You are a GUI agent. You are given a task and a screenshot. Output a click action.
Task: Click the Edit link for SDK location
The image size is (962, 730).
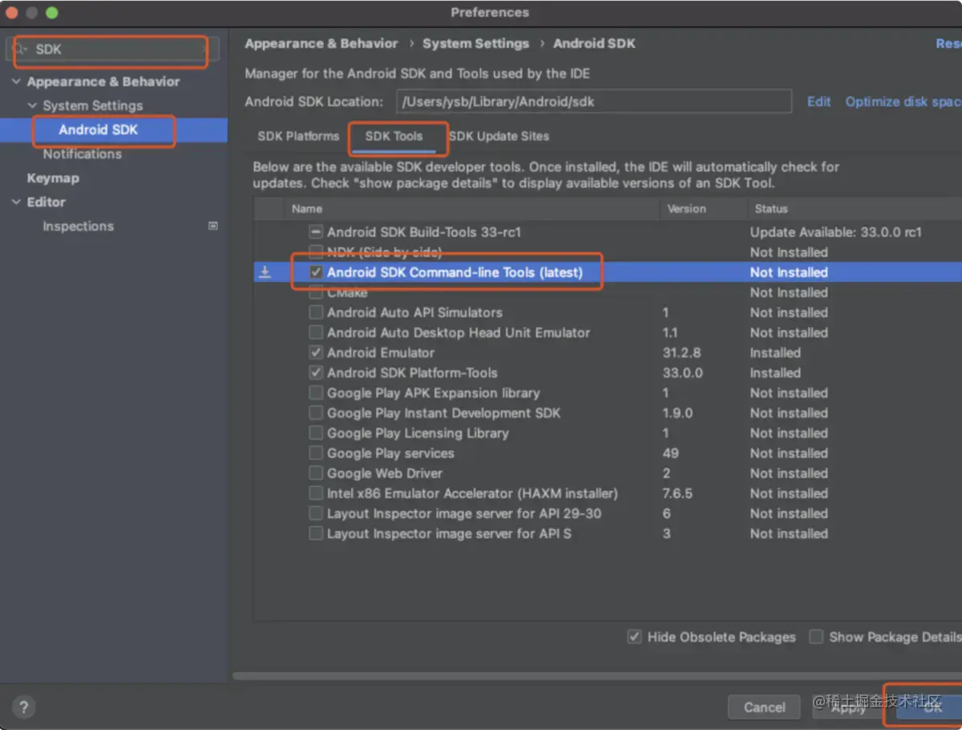(819, 102)
